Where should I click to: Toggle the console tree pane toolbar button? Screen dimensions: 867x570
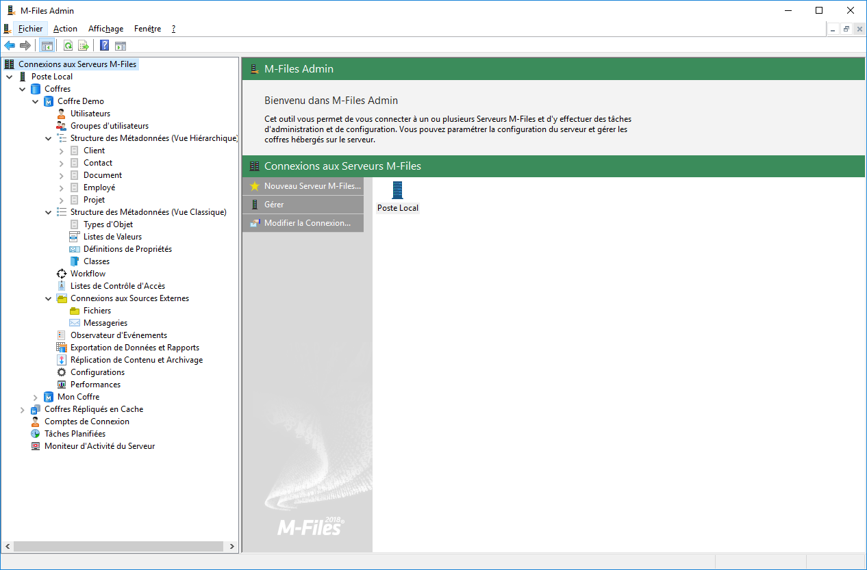(47, 46)
